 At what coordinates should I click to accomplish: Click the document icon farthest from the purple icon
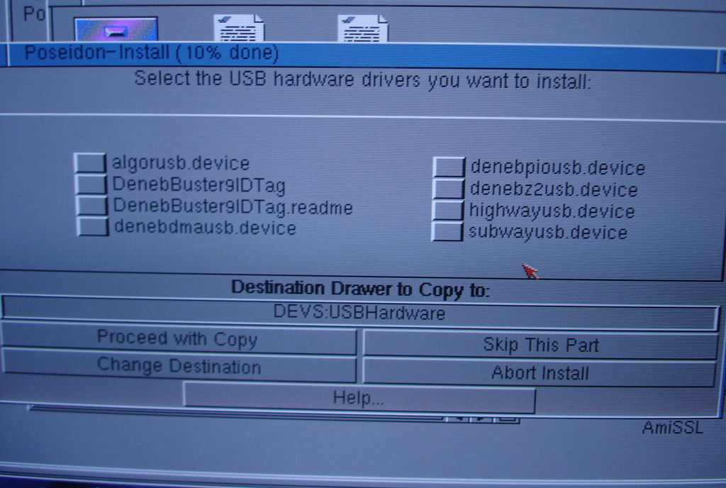(x=363, y=28)
